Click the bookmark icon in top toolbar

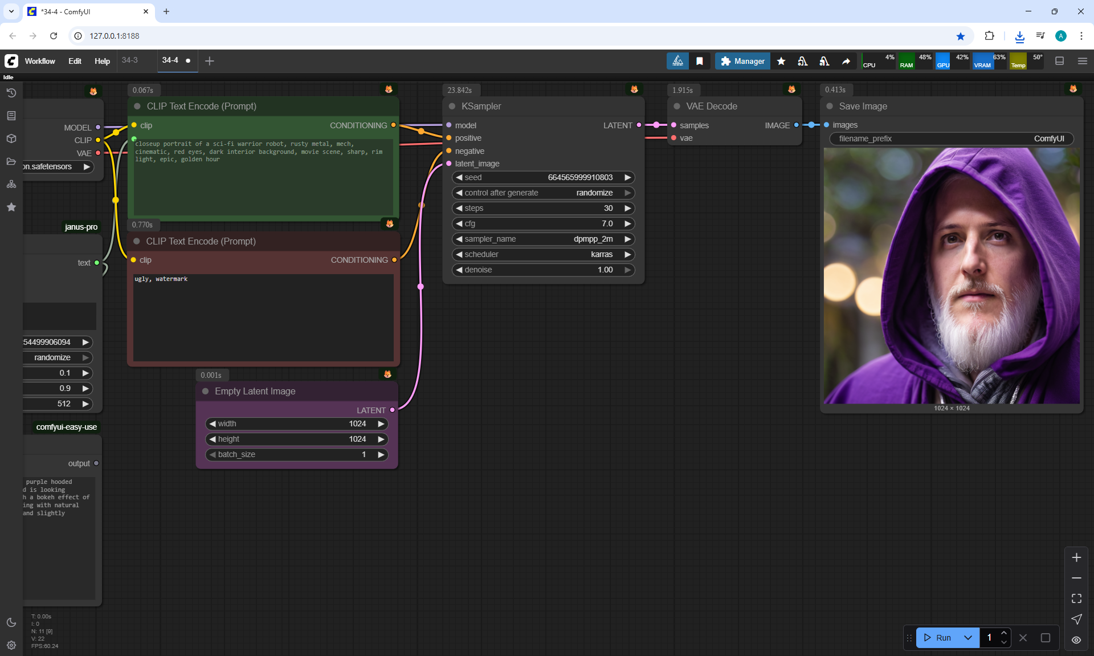tap(700, 61)
